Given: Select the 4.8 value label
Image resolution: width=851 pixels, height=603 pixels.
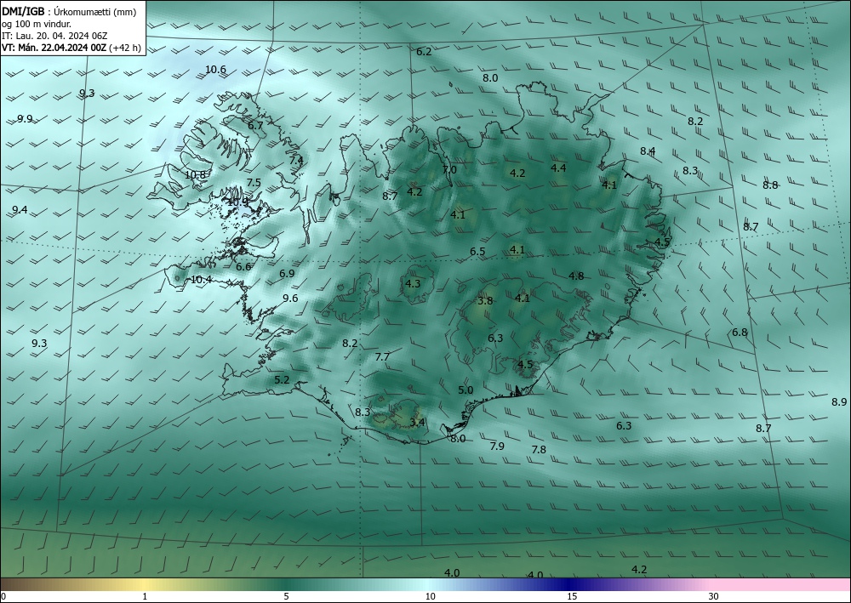Looking at the screenshot, I should [576, 276].
